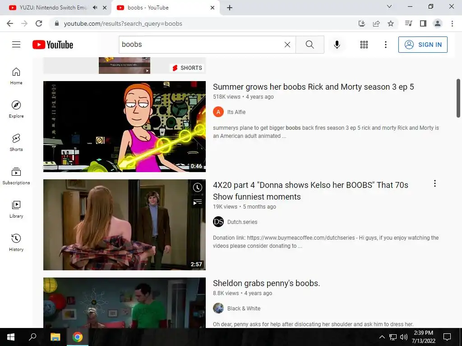
Task: Show hidden system tray icons
Action: [x=382, y=337]
